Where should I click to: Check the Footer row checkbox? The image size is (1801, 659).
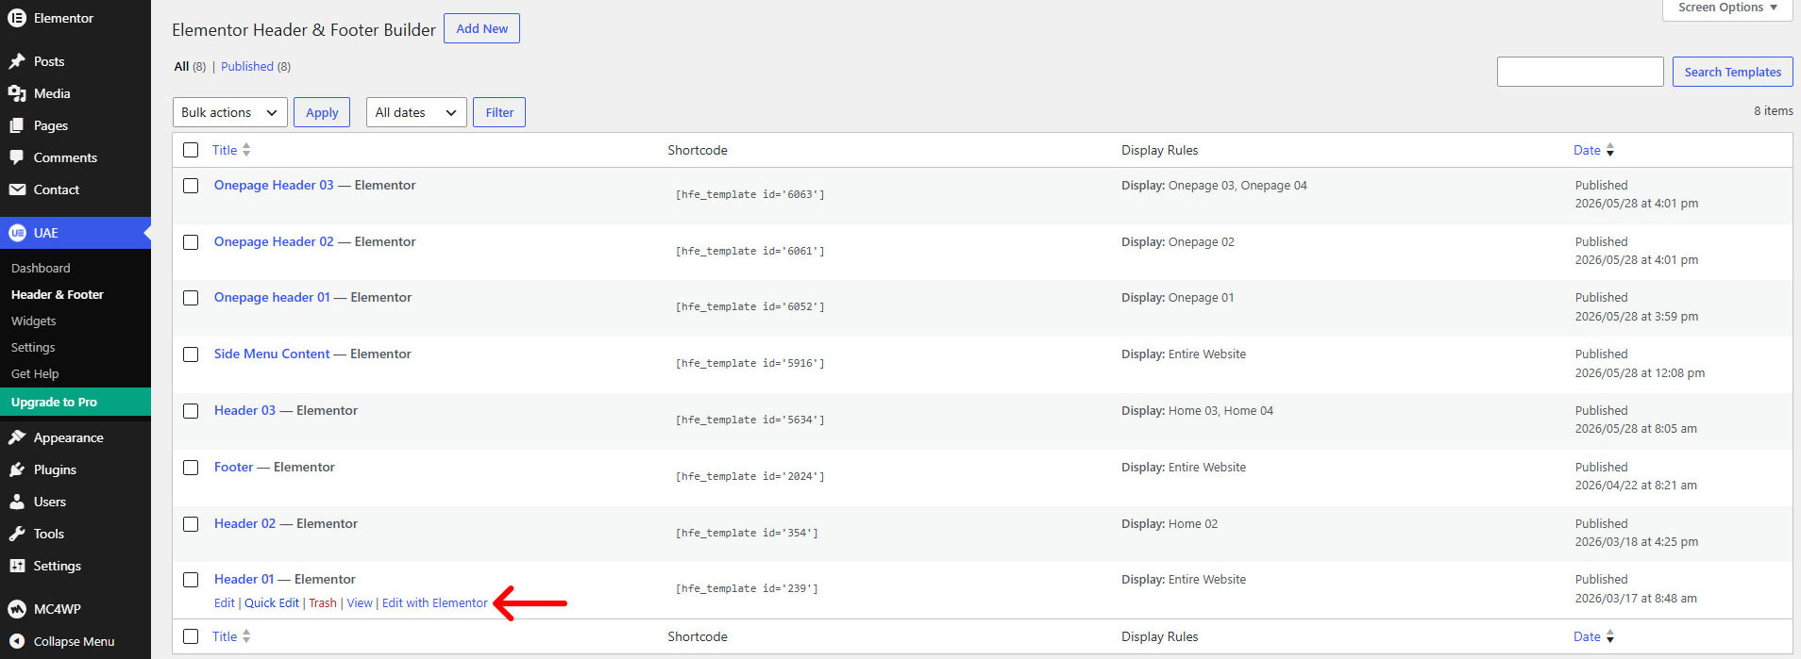(x=191, y=468)
